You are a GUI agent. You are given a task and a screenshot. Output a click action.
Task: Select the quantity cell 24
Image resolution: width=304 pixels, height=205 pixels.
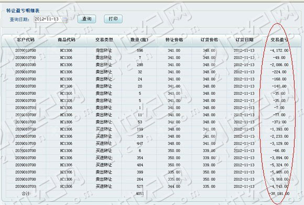point(140,79)
